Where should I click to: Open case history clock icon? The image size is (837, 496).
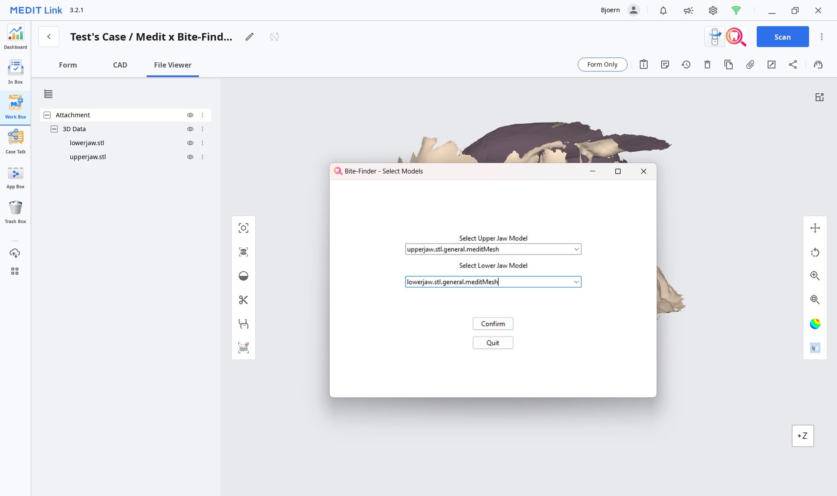[x=686, y=65]
